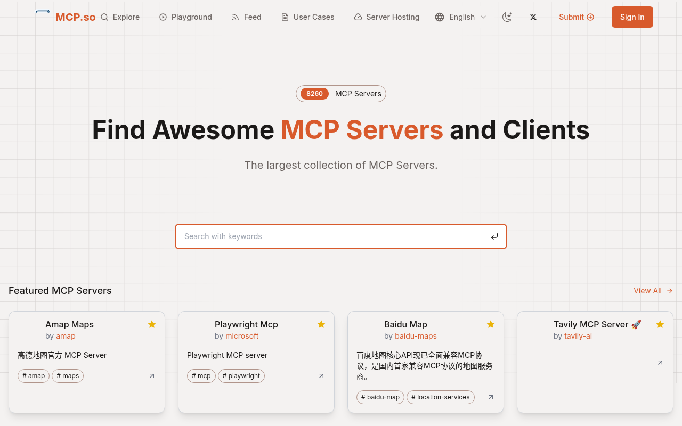The width and height of the screenshot is (682, 426).
Task: Select the # playwright tag
Action: [x=241, y=376]
